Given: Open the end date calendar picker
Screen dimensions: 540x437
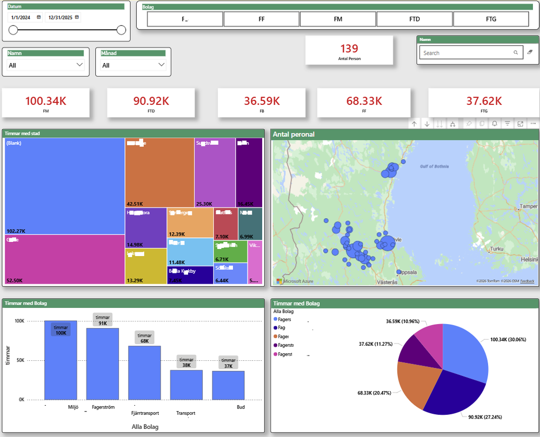Looking at the screenshot, I should pos(77,17).
